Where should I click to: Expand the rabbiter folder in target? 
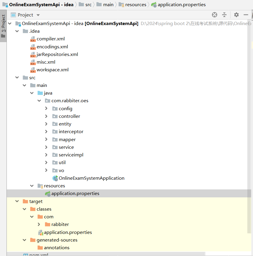[x=39, y=224]
